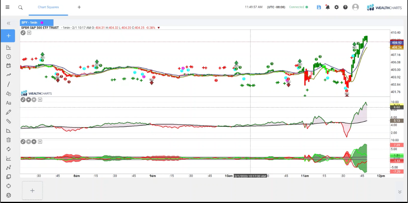
Task: Select the ruler measure tool
Action: 8,121
